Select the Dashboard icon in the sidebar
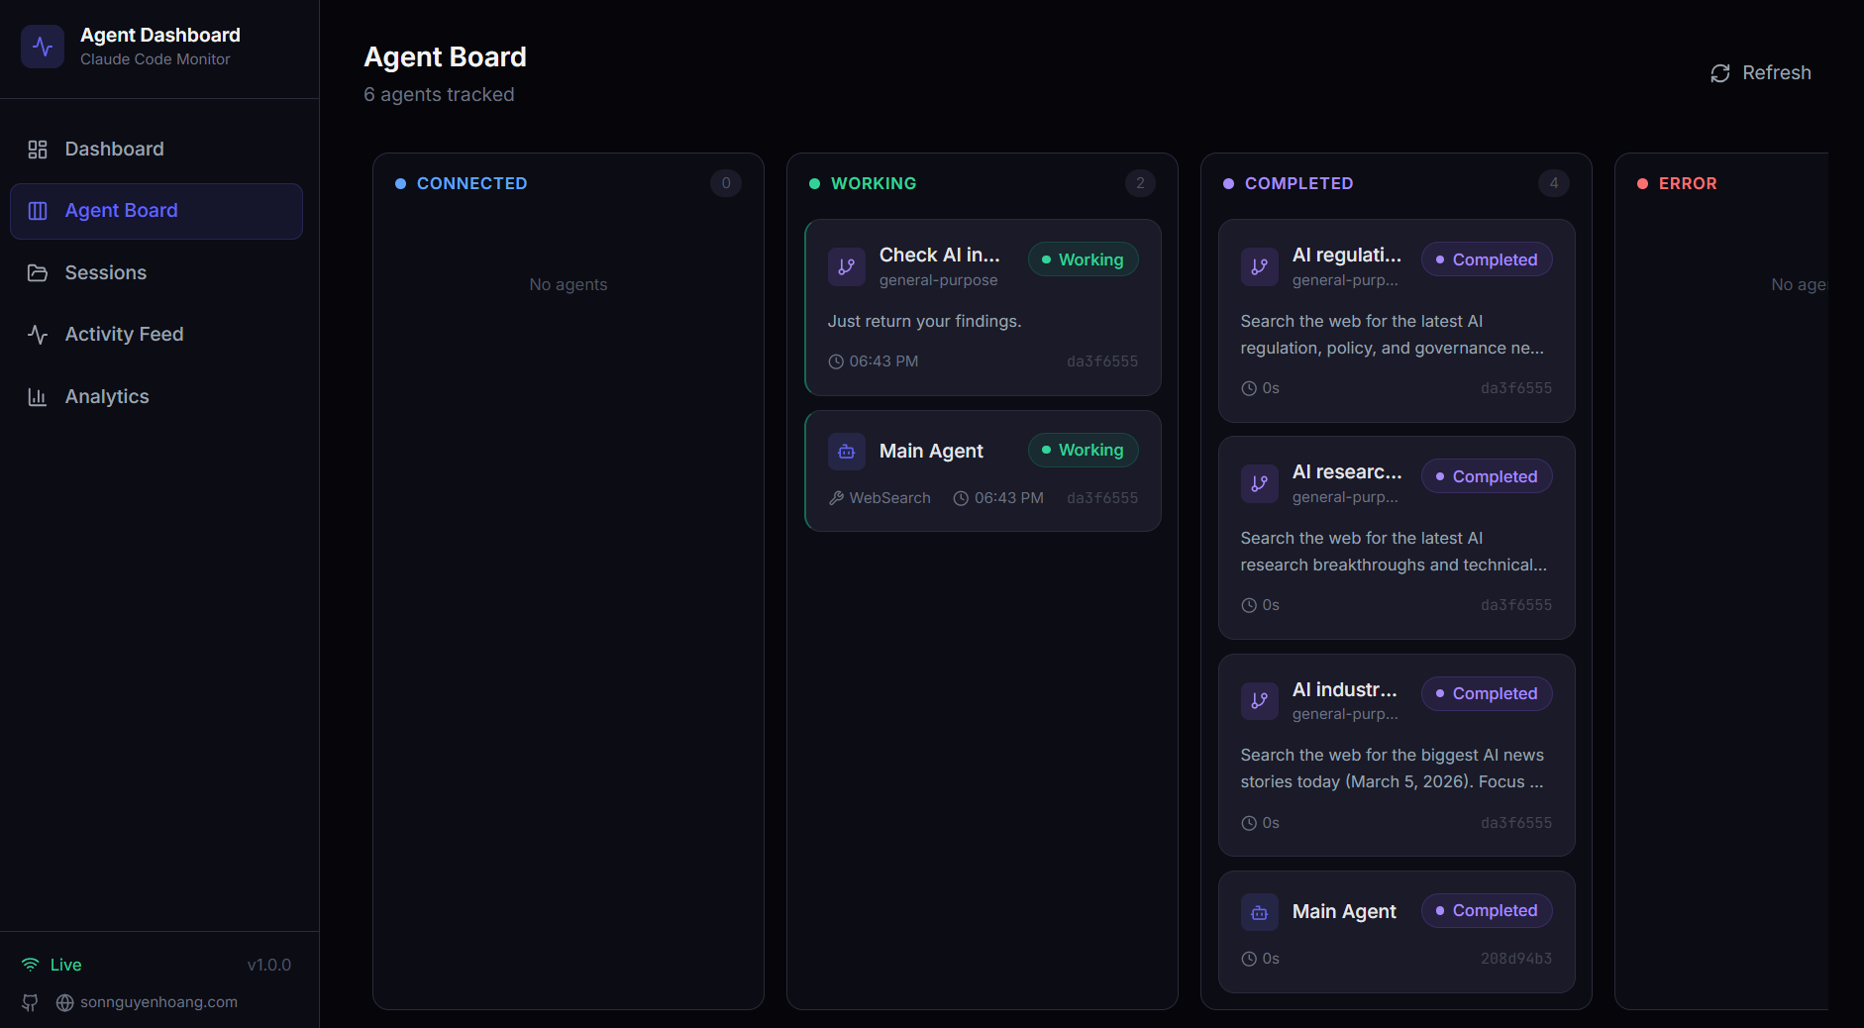 click(39, 149)
